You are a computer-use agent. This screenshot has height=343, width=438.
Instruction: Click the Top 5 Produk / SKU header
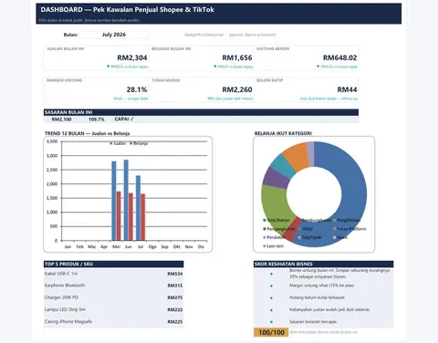tap(113, 264)
